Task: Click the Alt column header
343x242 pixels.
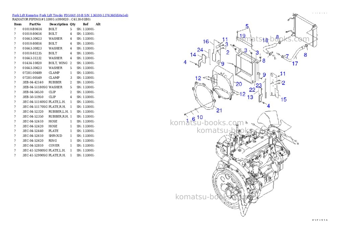Action: (98, 24)
